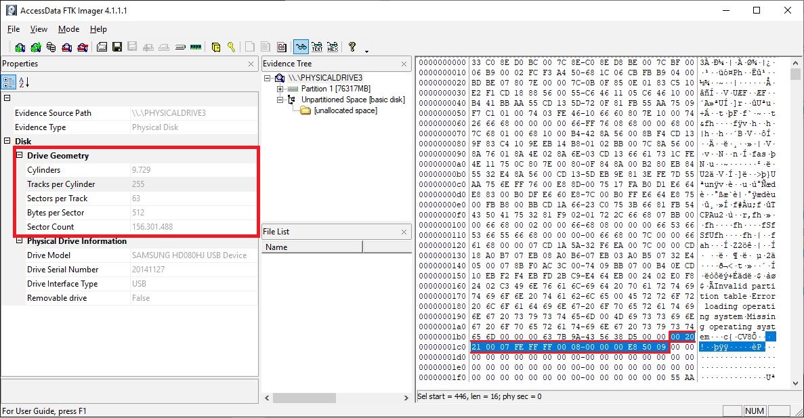Click the Obtain Protected Files icon

[x=216, y=47]
